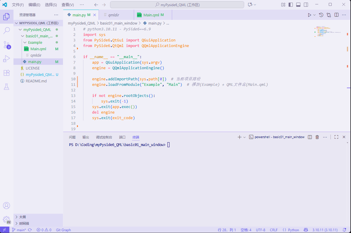Switch to 问题 panel tab

(72, 137)
